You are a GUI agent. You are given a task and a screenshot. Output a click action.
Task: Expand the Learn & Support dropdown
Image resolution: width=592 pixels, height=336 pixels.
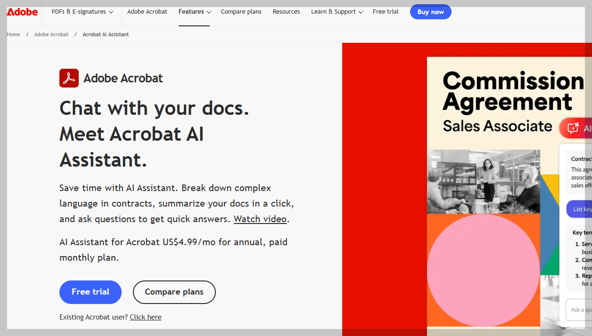(x=337, y=12)
